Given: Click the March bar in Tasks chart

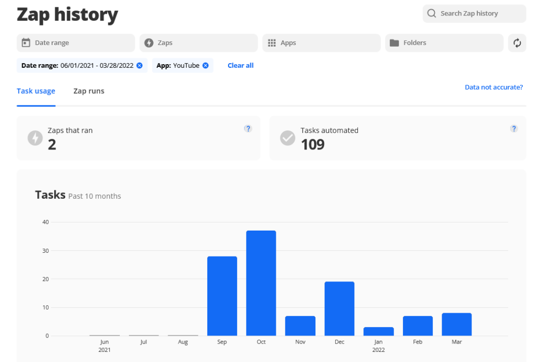Looking at the screenshot, I should click(457, 324).
